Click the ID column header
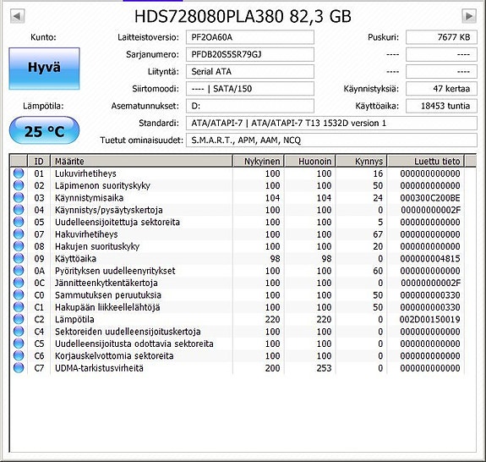The image size is (486, 462). [39, 161]
